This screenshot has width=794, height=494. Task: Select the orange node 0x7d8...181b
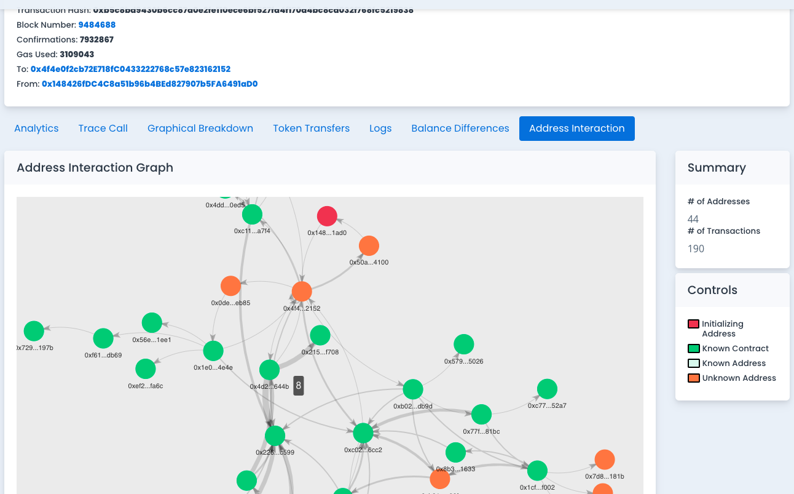(605, 460)
